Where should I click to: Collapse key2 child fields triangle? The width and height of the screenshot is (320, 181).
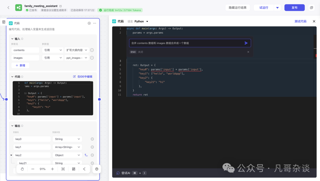tap(11, 155)
